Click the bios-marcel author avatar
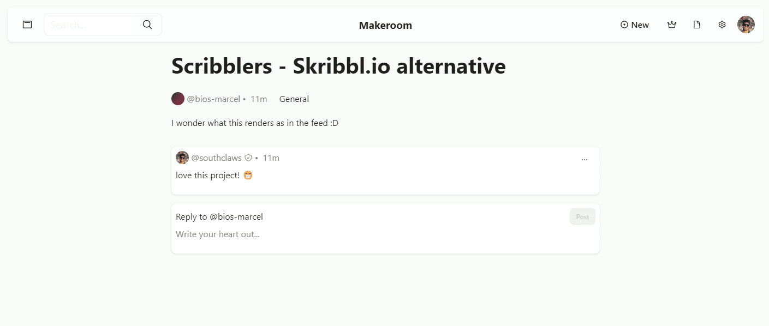 point(178,99)
